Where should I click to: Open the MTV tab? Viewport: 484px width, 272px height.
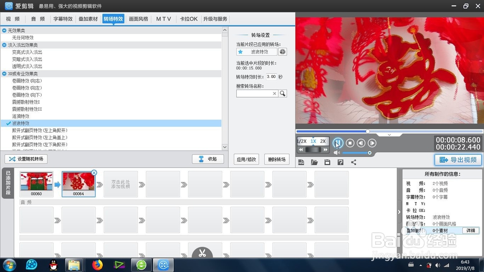[x=164, y=19]
